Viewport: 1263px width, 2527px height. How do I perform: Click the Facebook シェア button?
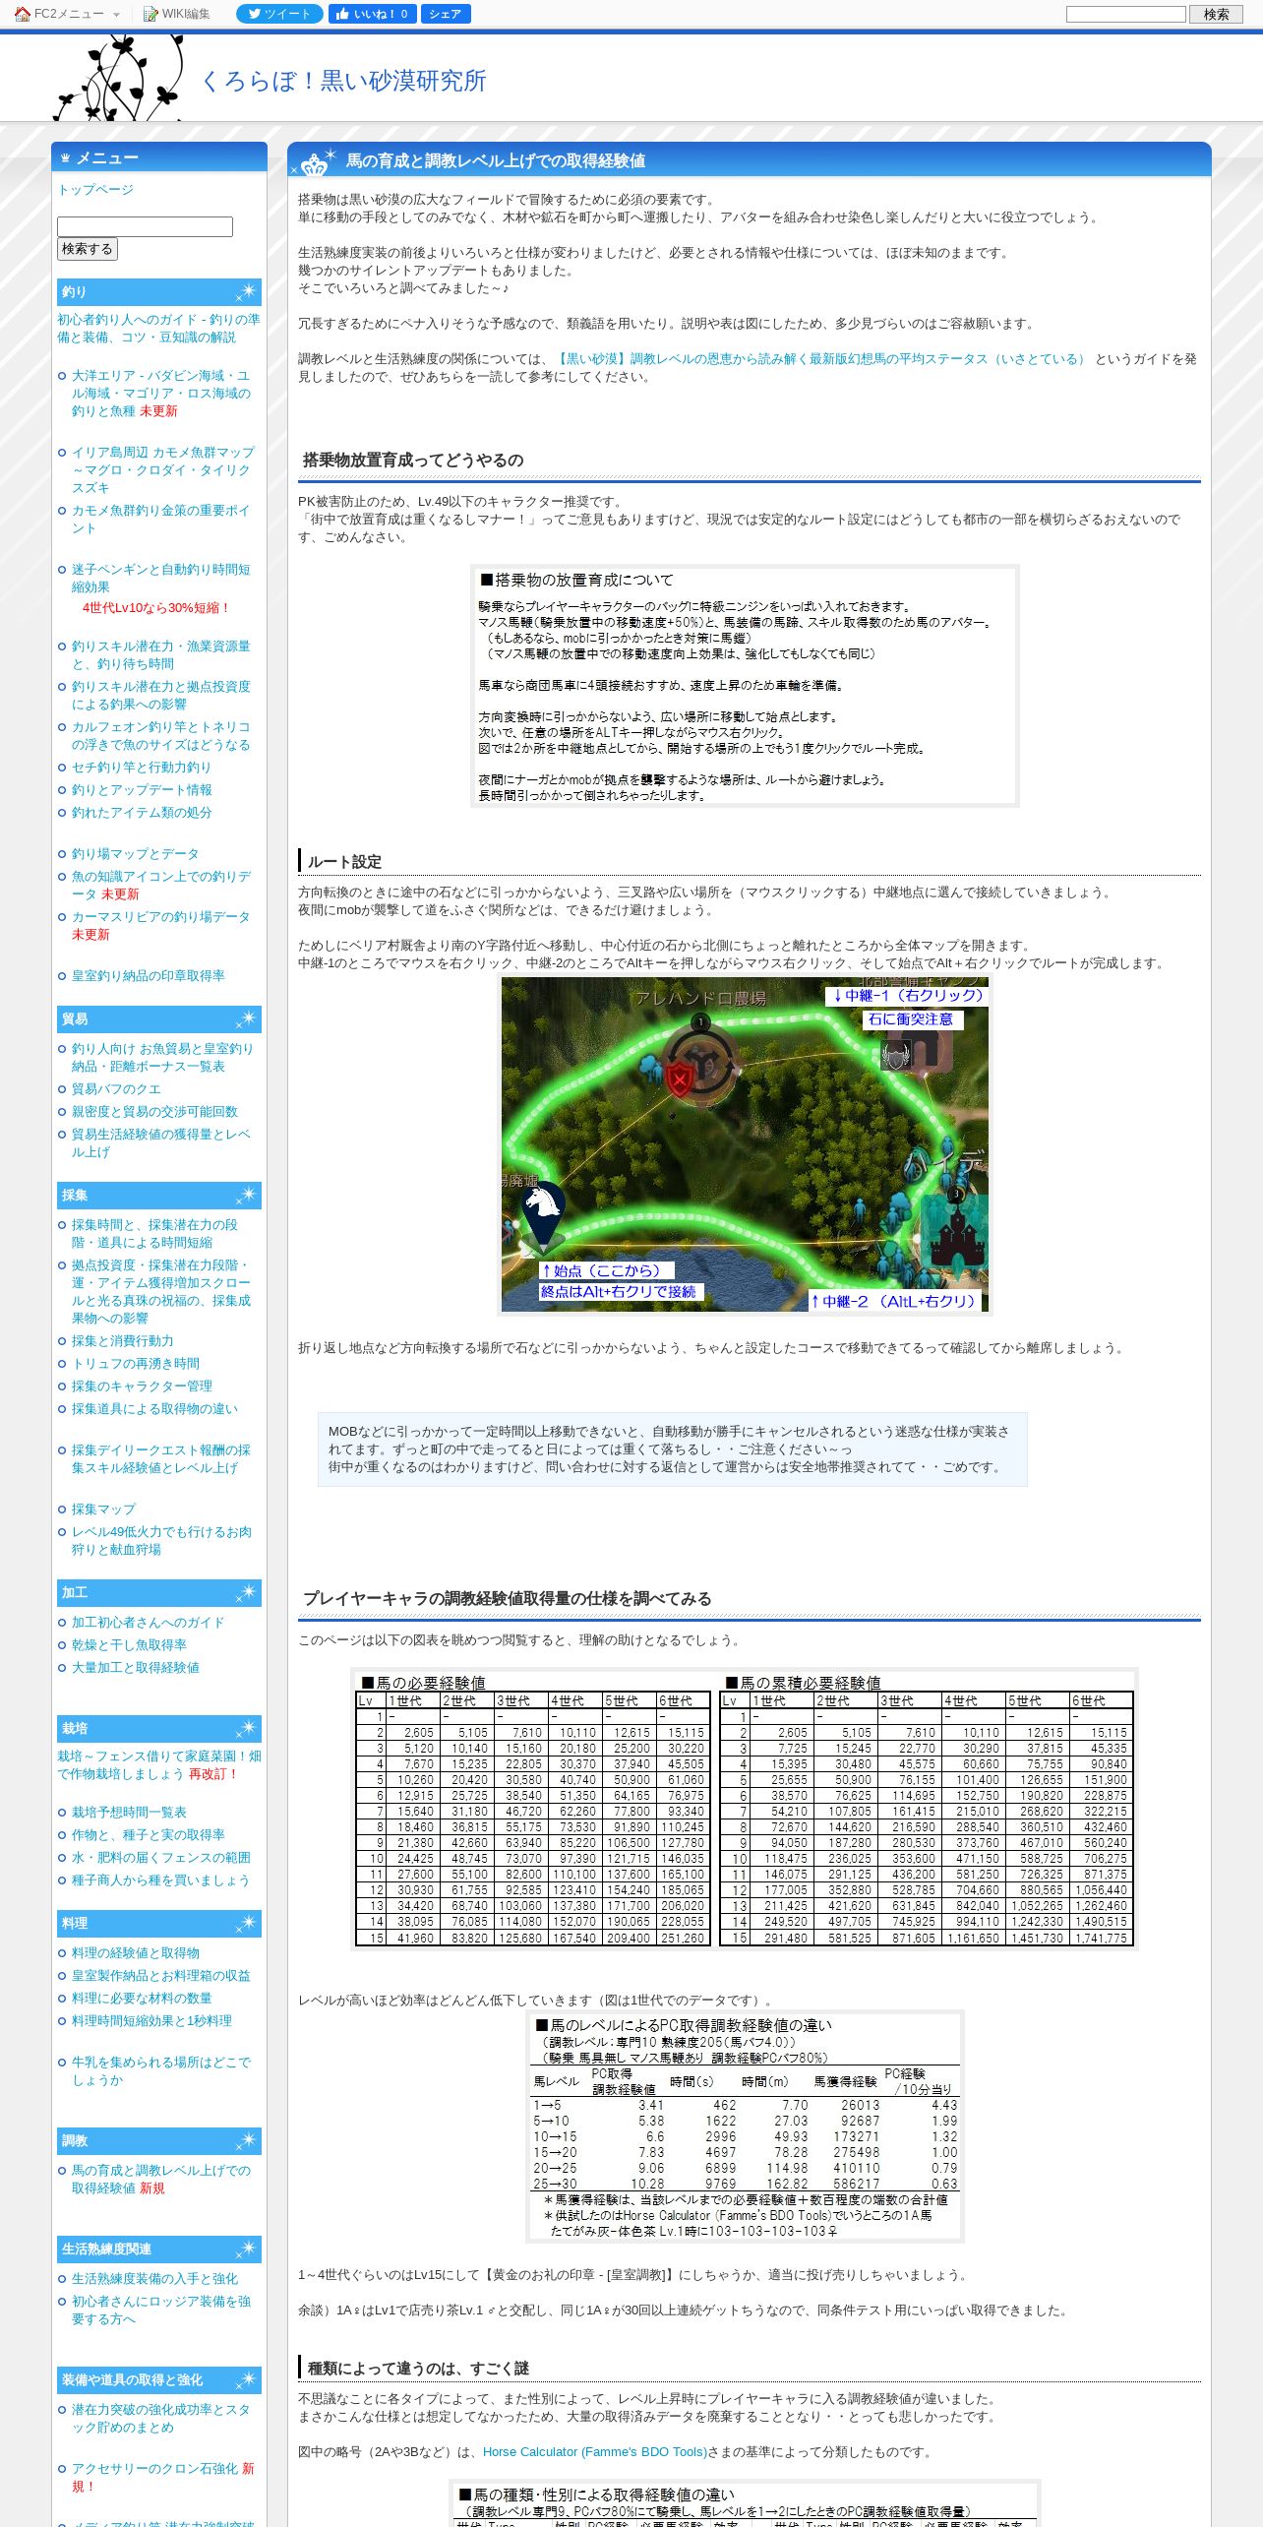[446, 14]
